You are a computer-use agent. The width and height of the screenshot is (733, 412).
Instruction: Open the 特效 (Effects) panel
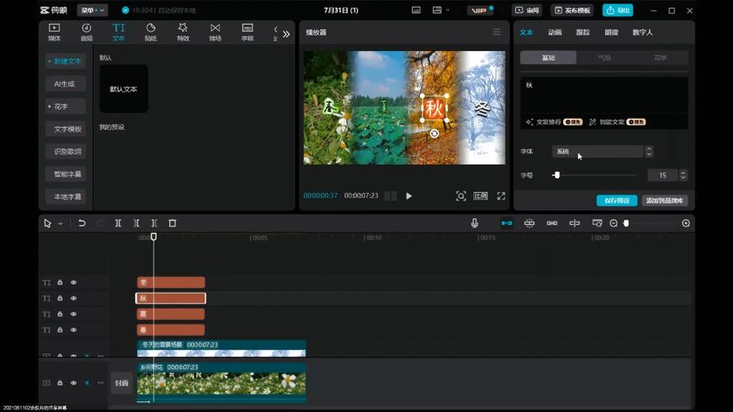[x=183, y=32]
